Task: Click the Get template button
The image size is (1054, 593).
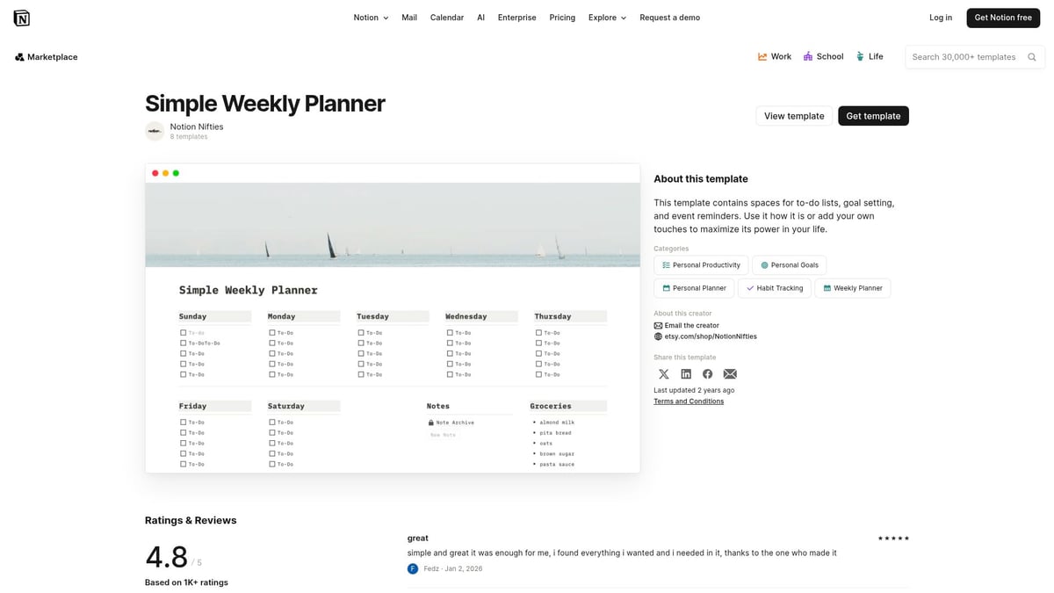Action: 873,115
